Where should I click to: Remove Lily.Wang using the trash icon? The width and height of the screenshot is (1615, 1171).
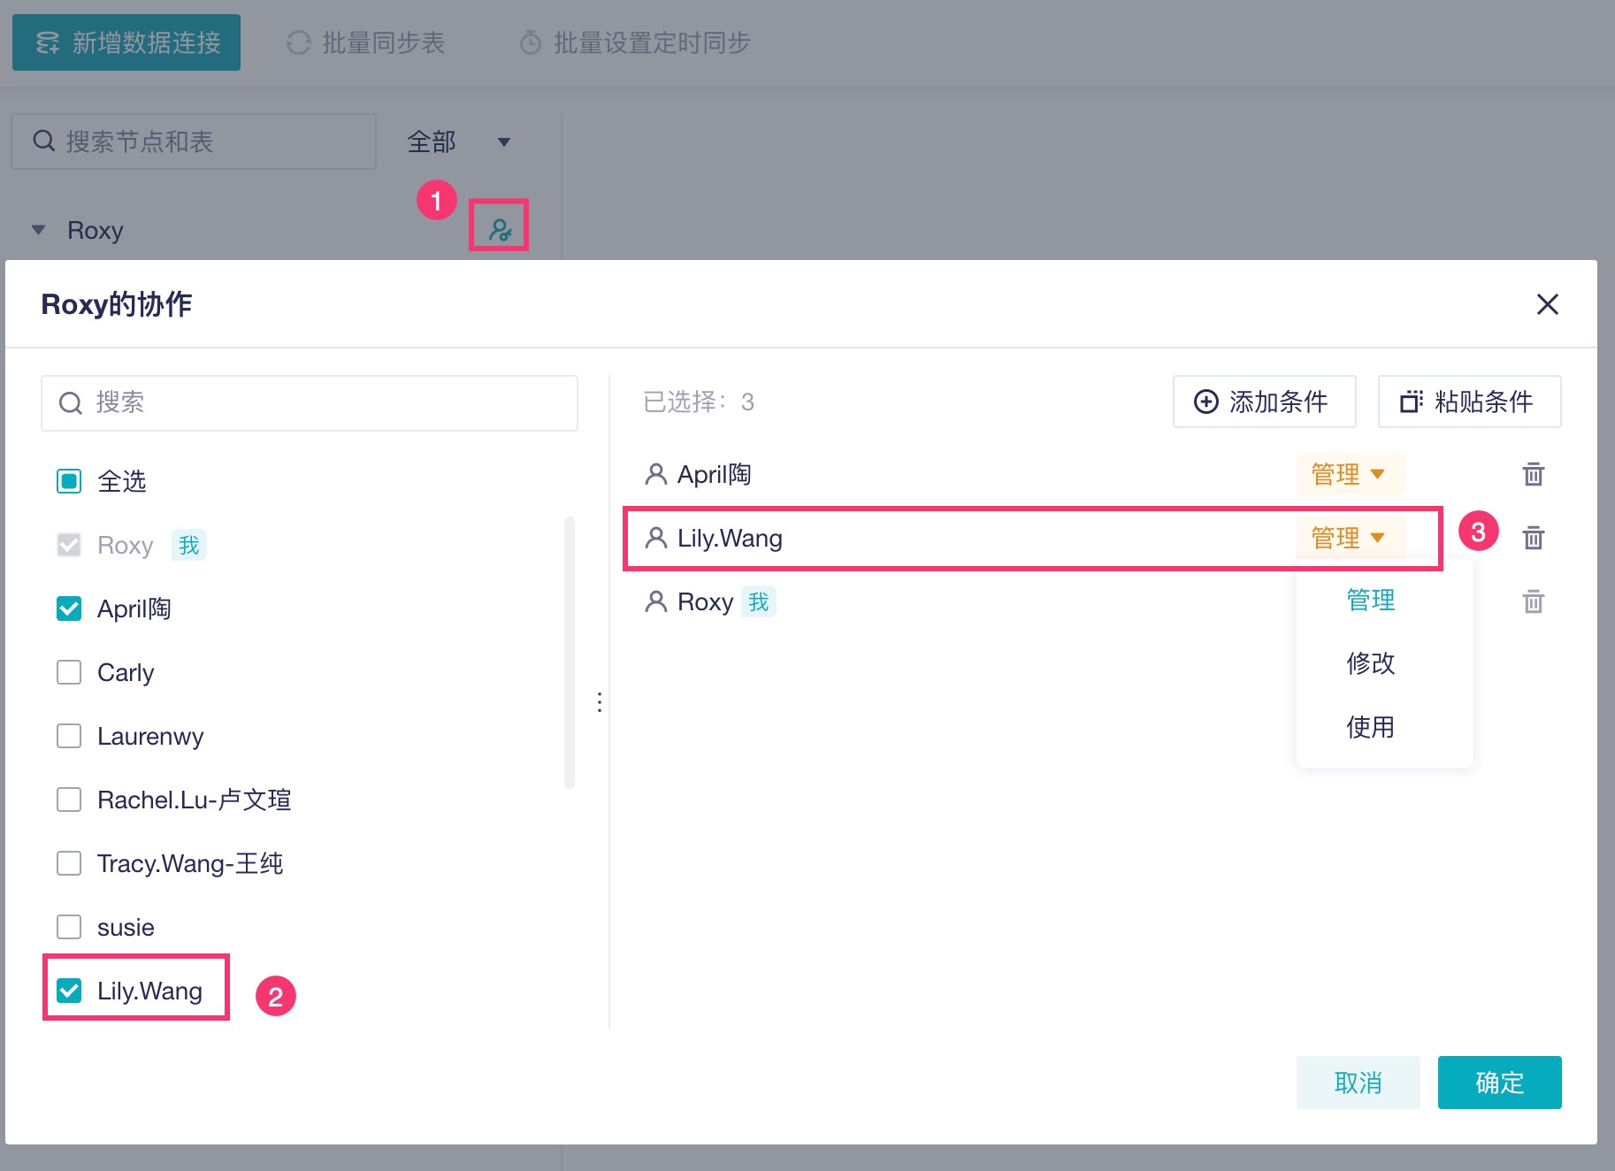click(1533, 538)
